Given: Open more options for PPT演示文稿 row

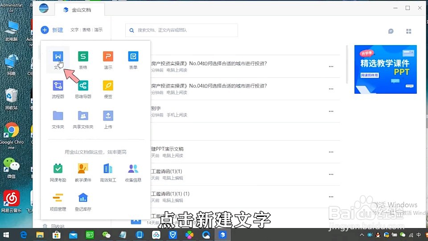Looking at the screenshot, I should (331, 152).
